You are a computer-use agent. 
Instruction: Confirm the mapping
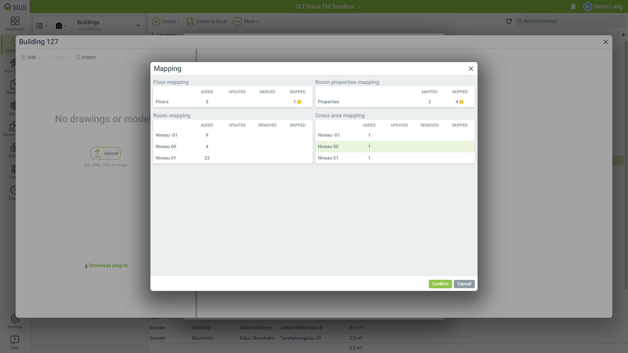(440, 284)
